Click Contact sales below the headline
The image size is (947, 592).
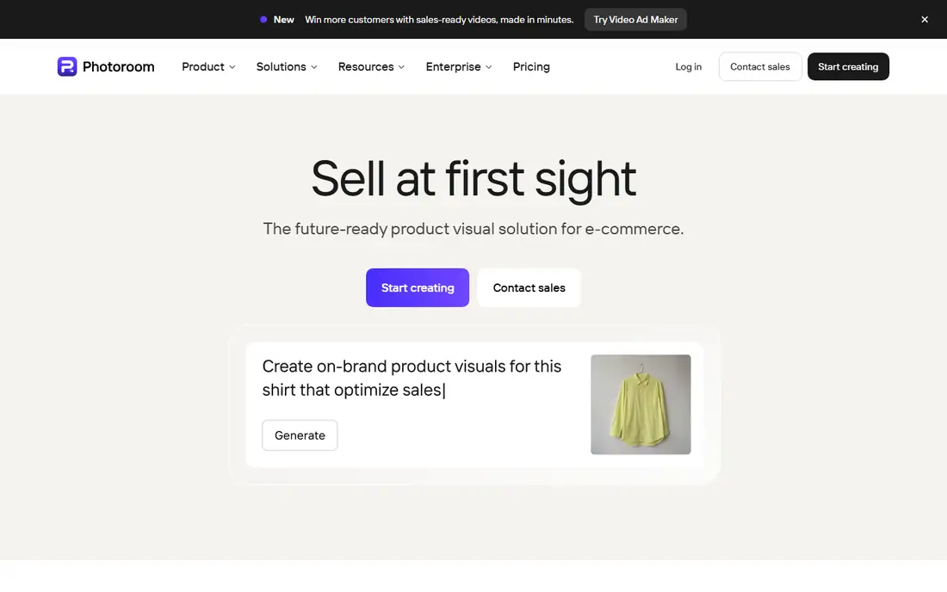point(529,288)
